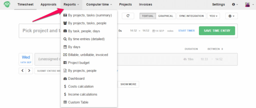Screen dimensions: 256x108
Task: Toggle the BETWEEN column sort
Action: pos(215,49)
